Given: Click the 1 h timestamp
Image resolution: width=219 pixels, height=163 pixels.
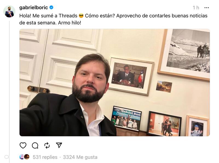Looking at the screenshot, I should [x=196, y=8].
